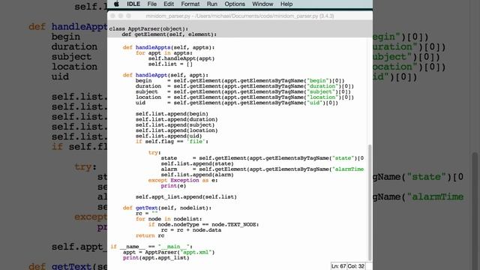Click the "state" string in the editor
The image size is (480, 270).
click(x=343, y=158)
